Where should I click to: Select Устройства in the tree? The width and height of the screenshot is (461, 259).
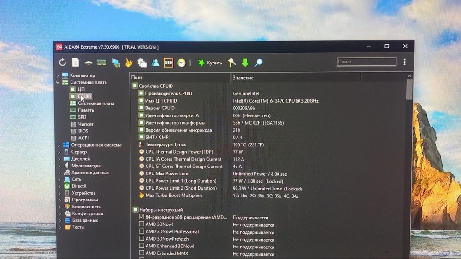point(83,193)
